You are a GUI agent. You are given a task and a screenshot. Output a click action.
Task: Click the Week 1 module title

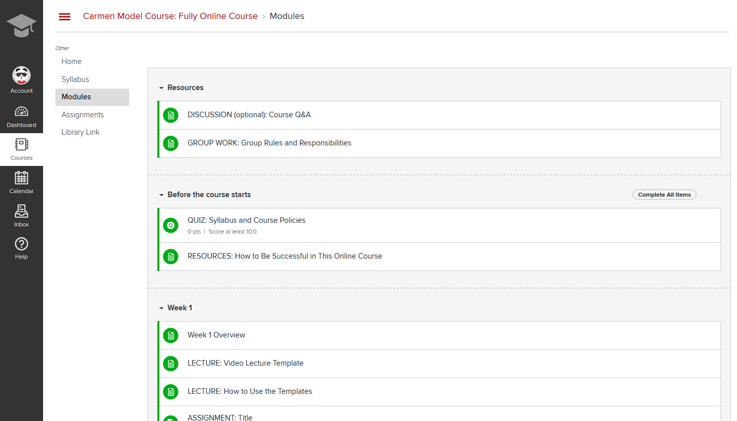coord(180,308)
